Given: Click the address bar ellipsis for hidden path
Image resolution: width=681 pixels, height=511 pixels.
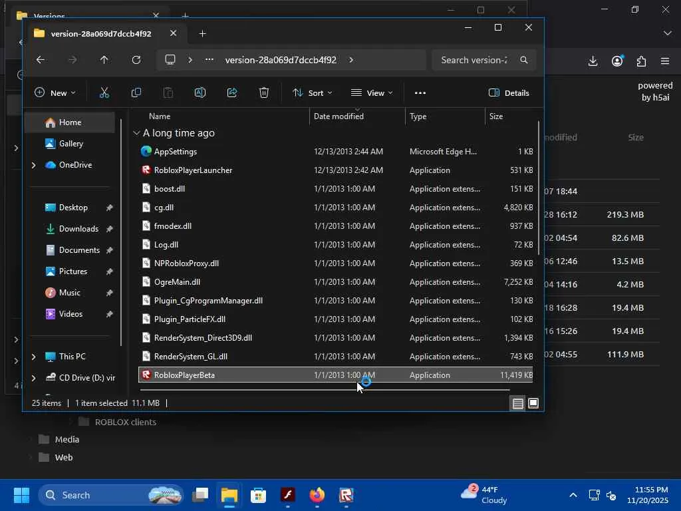Looking at the screenshot, I should coord(209,60).
